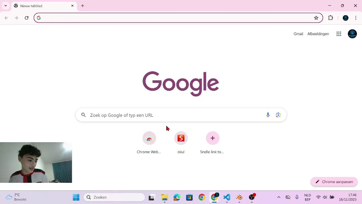362x204 pixels.
Task: Open Microsoft Store from the taskbar
Action: click(x=189, y=197)
